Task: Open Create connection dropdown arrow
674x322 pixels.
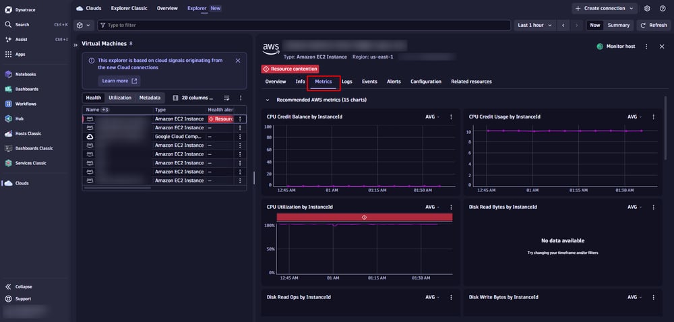Action: (x=631, y=8)
